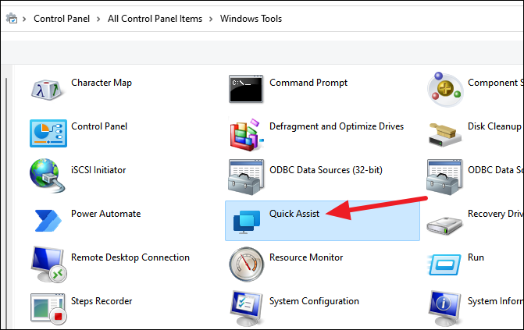Open the Disk Cleanup icon
524x330 pixels.
coord(444,135)
